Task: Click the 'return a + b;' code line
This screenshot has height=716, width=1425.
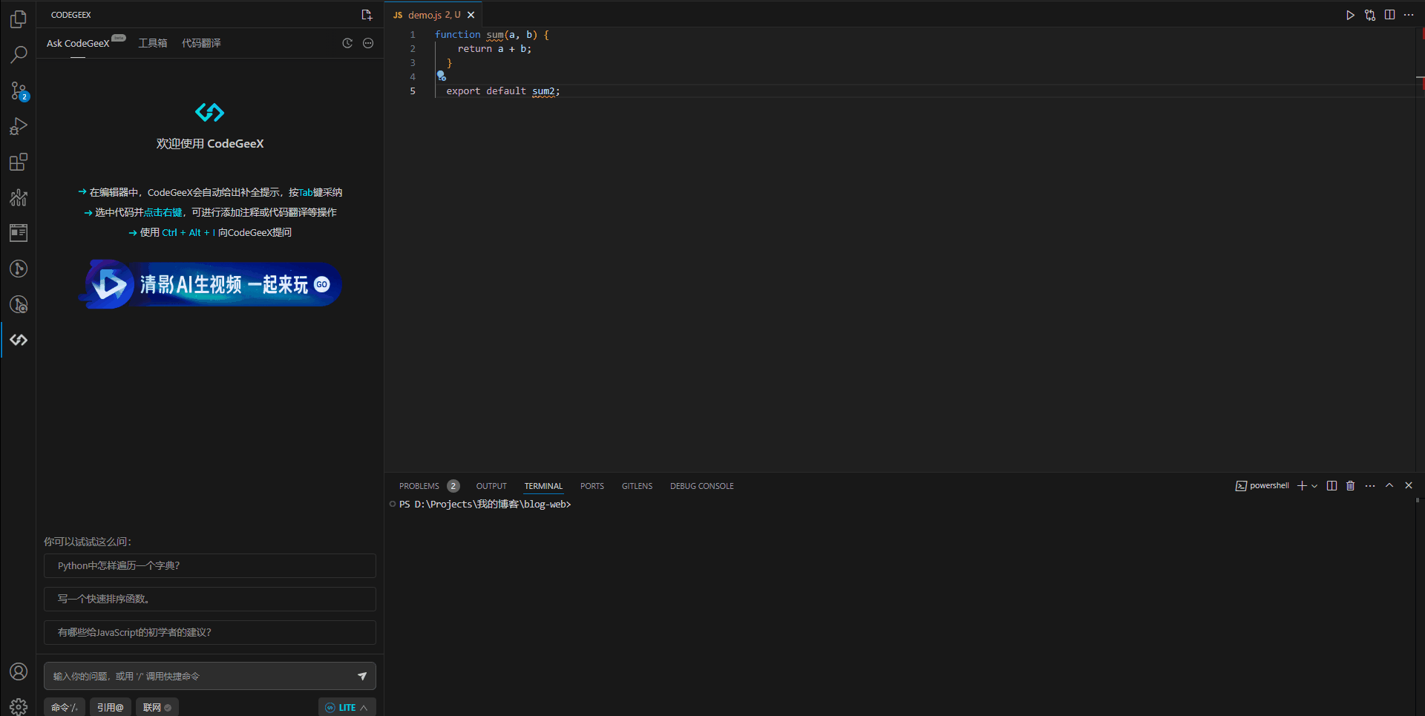Action: click(494, 49)
